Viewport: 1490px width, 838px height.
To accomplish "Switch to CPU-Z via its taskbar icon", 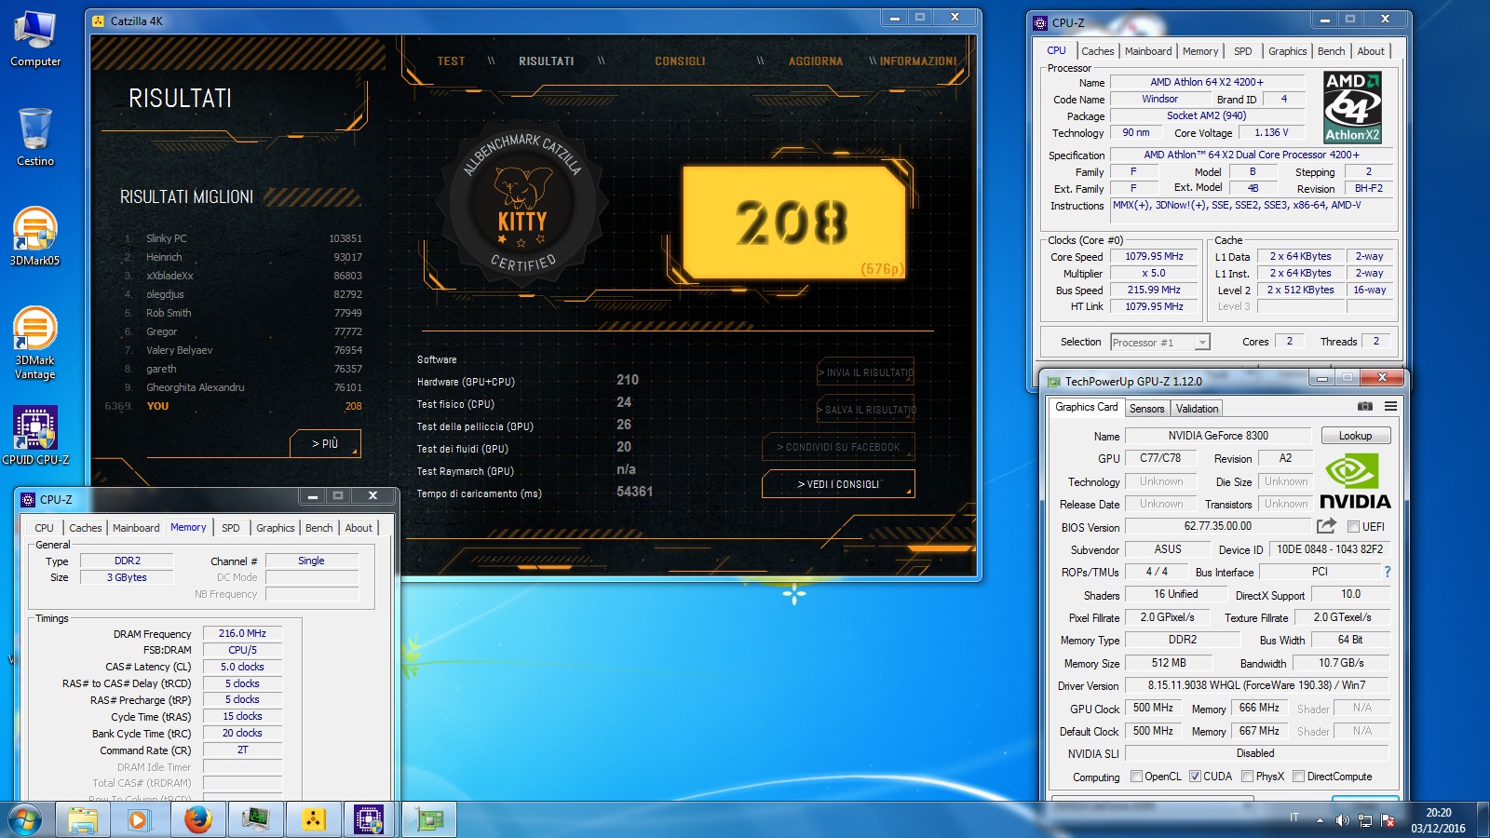I will click(370, 820).
